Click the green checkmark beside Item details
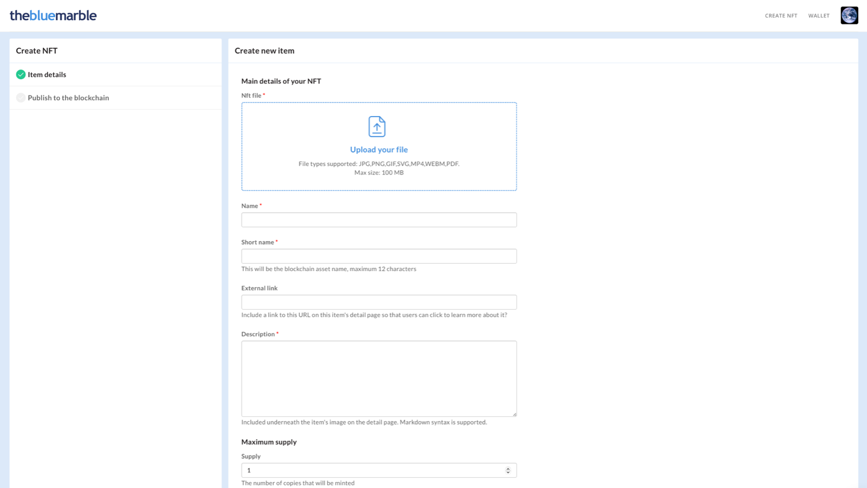Screen dimensions: 867x488 click(21, 75)
